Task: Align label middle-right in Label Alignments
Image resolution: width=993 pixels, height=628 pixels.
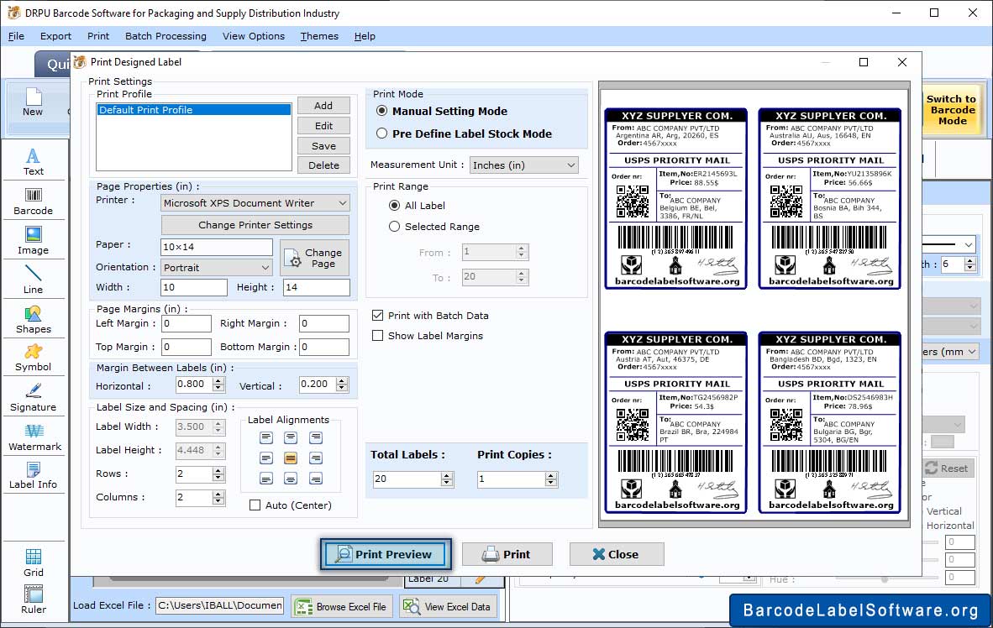Action: [x=316, y=458]
